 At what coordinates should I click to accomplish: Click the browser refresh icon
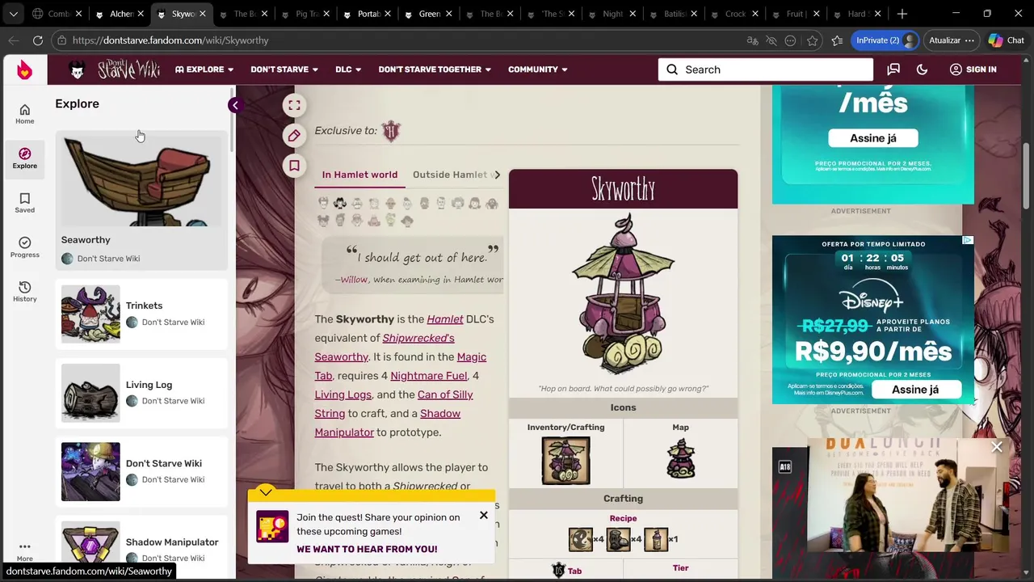[x=38, y=40]
